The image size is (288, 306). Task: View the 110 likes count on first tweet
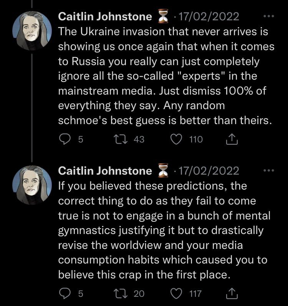click(196, 140)
